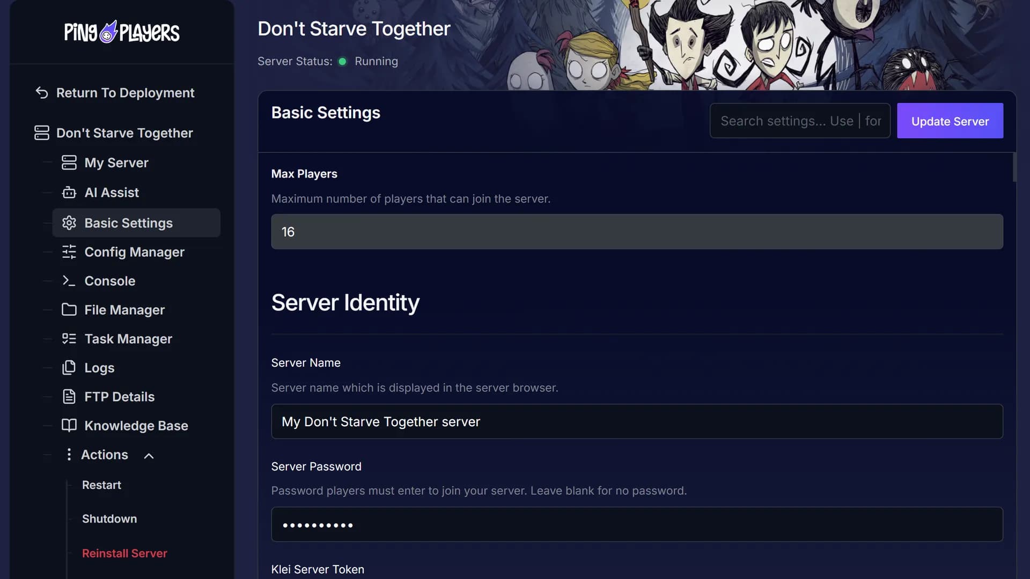View the Logs page

tap(99, 368)
